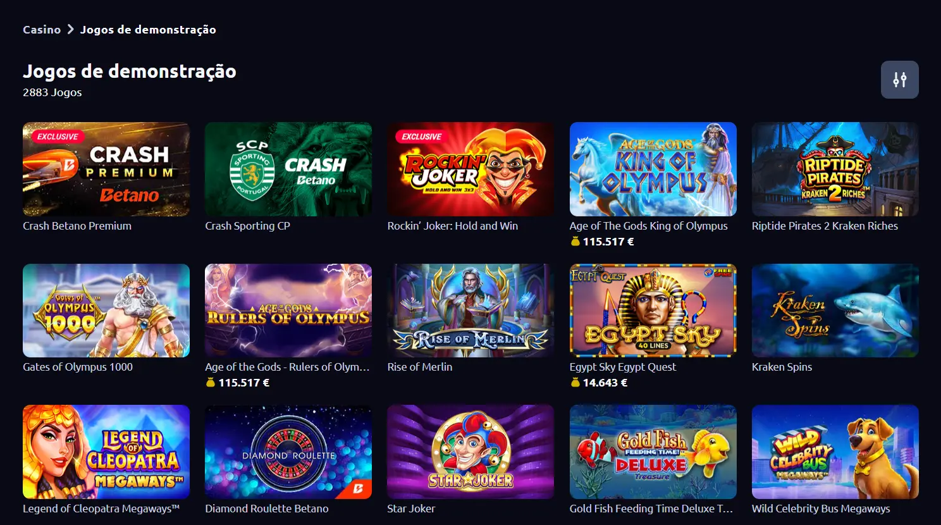941x525 pixels.
Task: Click jackpot coin icon under Rulers of Olympus
Action: [x=211, y=383]
